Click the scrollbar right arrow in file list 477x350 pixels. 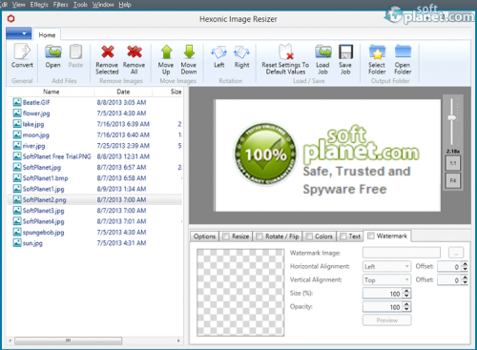pos(178,340)
